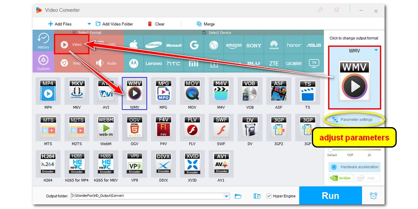Viewport: 418px width, 209px height.
Task: Choose the OGV HTML5 format icon
Action: [134, 127]
